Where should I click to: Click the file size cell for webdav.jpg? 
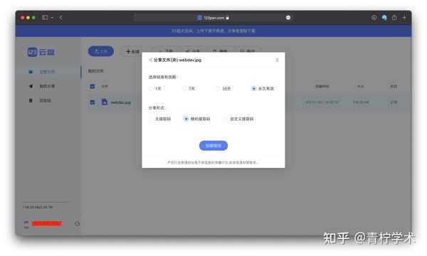tap(361, 102)
